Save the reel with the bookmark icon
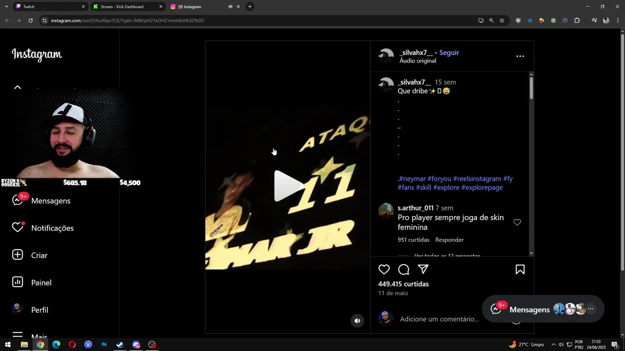This screenshot has height=351, width=625. click(x=520, y=270)
